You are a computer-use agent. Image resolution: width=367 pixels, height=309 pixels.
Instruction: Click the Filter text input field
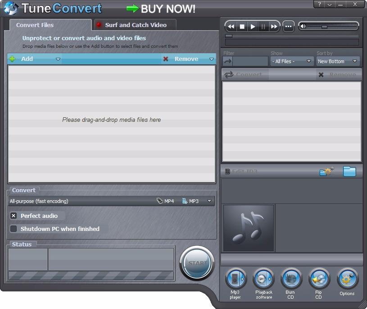pos(250,61)
